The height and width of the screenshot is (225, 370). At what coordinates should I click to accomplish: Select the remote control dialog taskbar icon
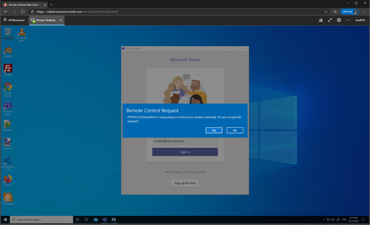114,219
